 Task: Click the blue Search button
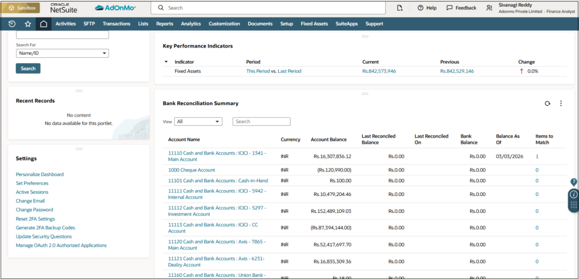pos(28,68)
